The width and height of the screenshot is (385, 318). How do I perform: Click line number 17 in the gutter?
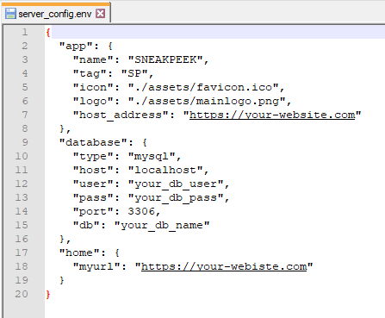click(22, 253)
